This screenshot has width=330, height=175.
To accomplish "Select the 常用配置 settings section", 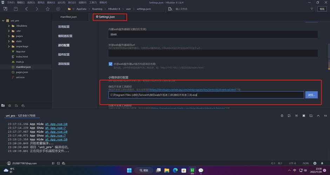I will point(64,27).
